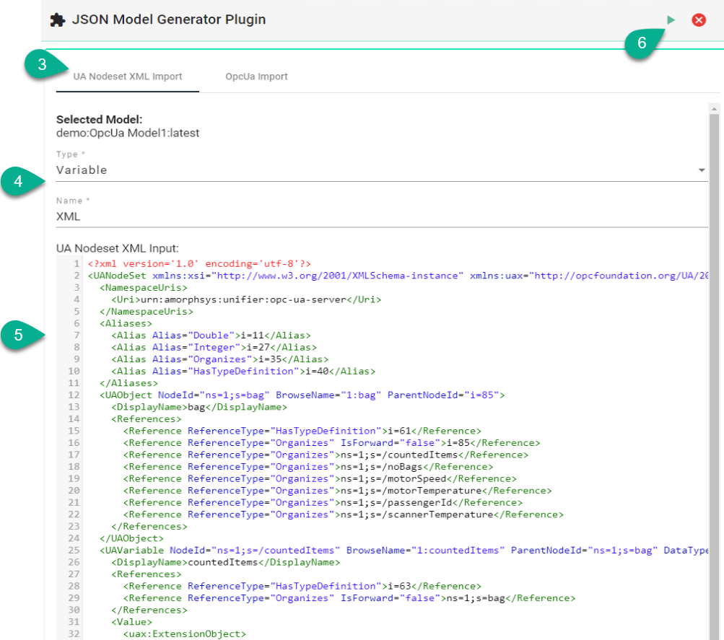
Task: Click the vertical scrollbar thumb
Action: point(714,361)
